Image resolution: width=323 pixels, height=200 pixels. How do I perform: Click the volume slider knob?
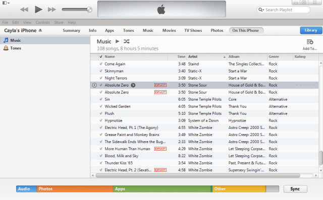pyautogui.click(x=89, y=10)
